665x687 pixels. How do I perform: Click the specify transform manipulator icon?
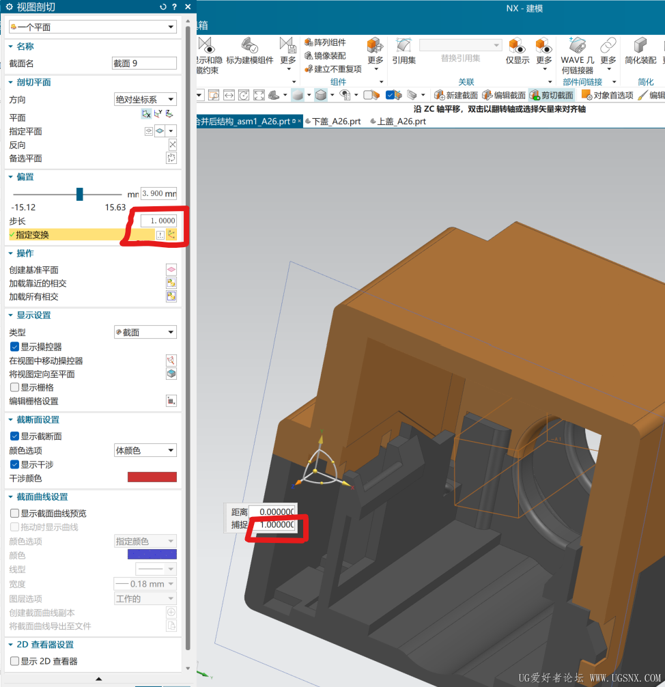tap(171, 234)
